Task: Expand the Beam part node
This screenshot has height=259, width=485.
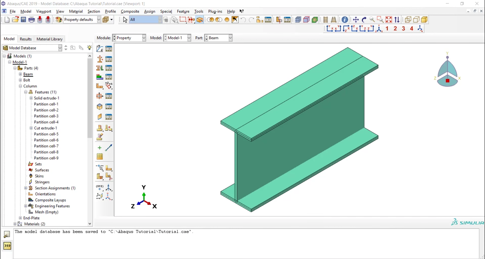Action: (20, 74)
